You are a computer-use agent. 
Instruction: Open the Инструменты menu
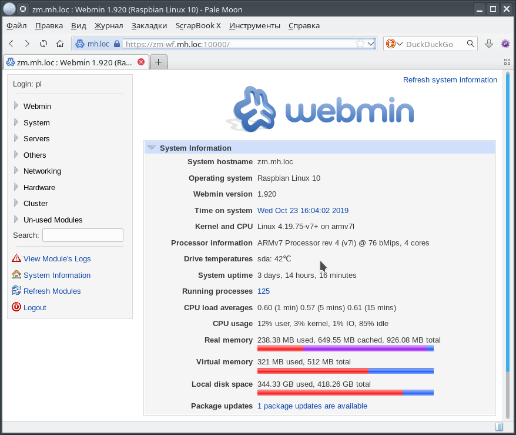point(254,25)
